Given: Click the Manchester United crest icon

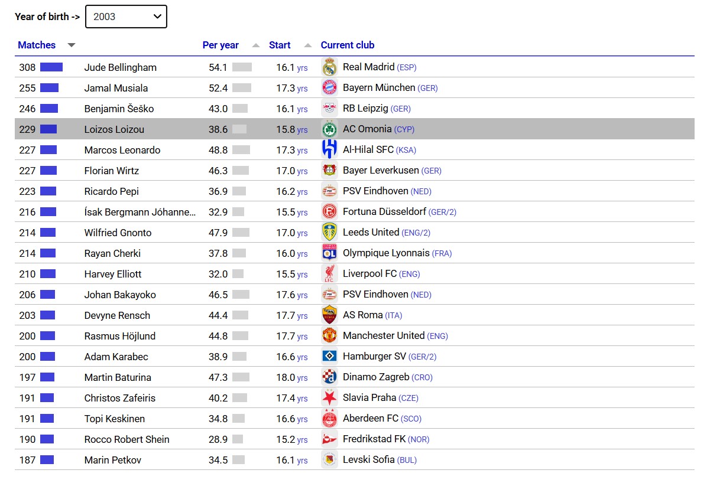Looking at the screenshot, I should [330, 335].
